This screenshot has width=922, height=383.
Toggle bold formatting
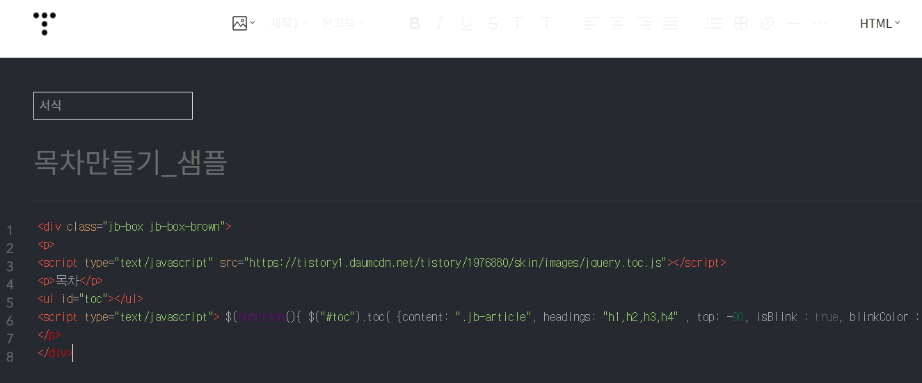[x=415, y=24]
